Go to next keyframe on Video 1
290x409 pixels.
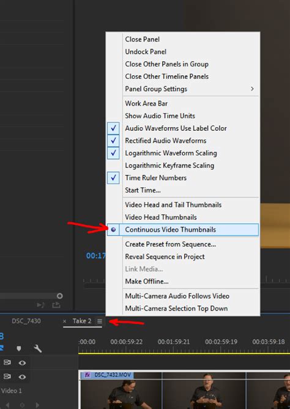tap(37, 405)
